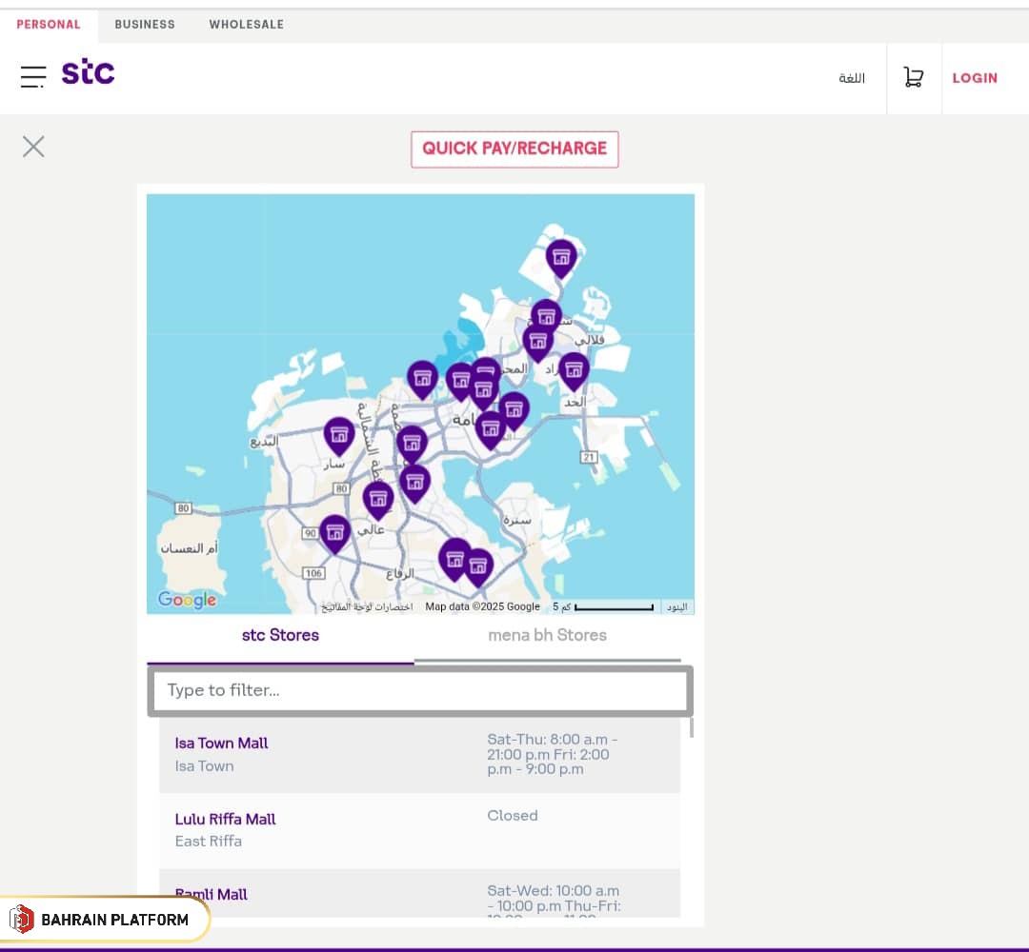Select the PERSONAL tab
Viewport: 1029px width, 952px height.
pyautogui.click(x=49, y=25)
